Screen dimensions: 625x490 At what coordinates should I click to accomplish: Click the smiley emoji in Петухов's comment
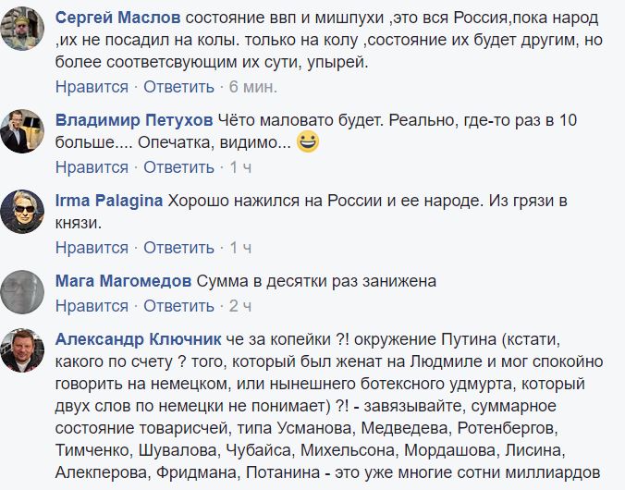pos(308,142)
